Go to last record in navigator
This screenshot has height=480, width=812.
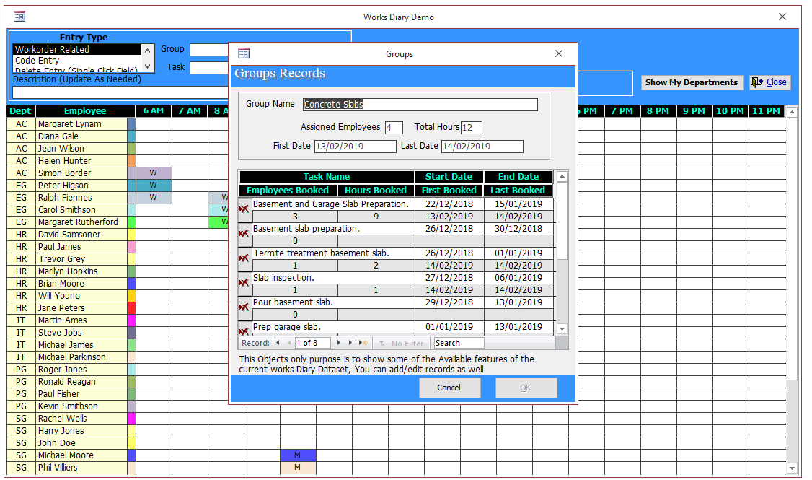[x=351, y=343]
